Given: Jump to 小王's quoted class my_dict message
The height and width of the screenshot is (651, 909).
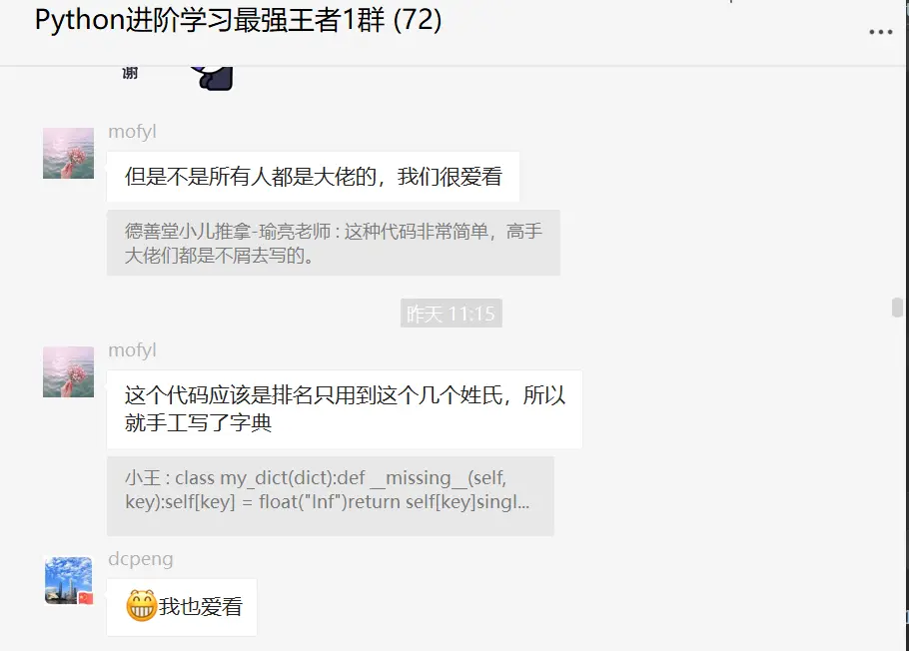Looking at the screenshot, I should coord(331,495).
